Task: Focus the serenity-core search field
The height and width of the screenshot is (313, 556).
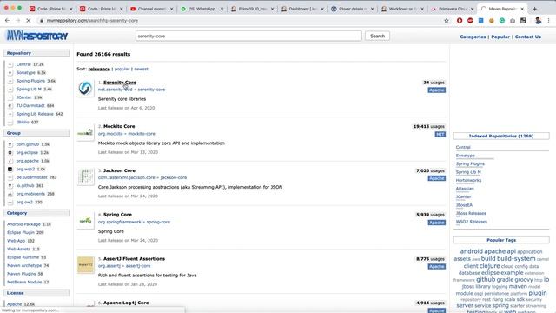Action: click(248, 36)
